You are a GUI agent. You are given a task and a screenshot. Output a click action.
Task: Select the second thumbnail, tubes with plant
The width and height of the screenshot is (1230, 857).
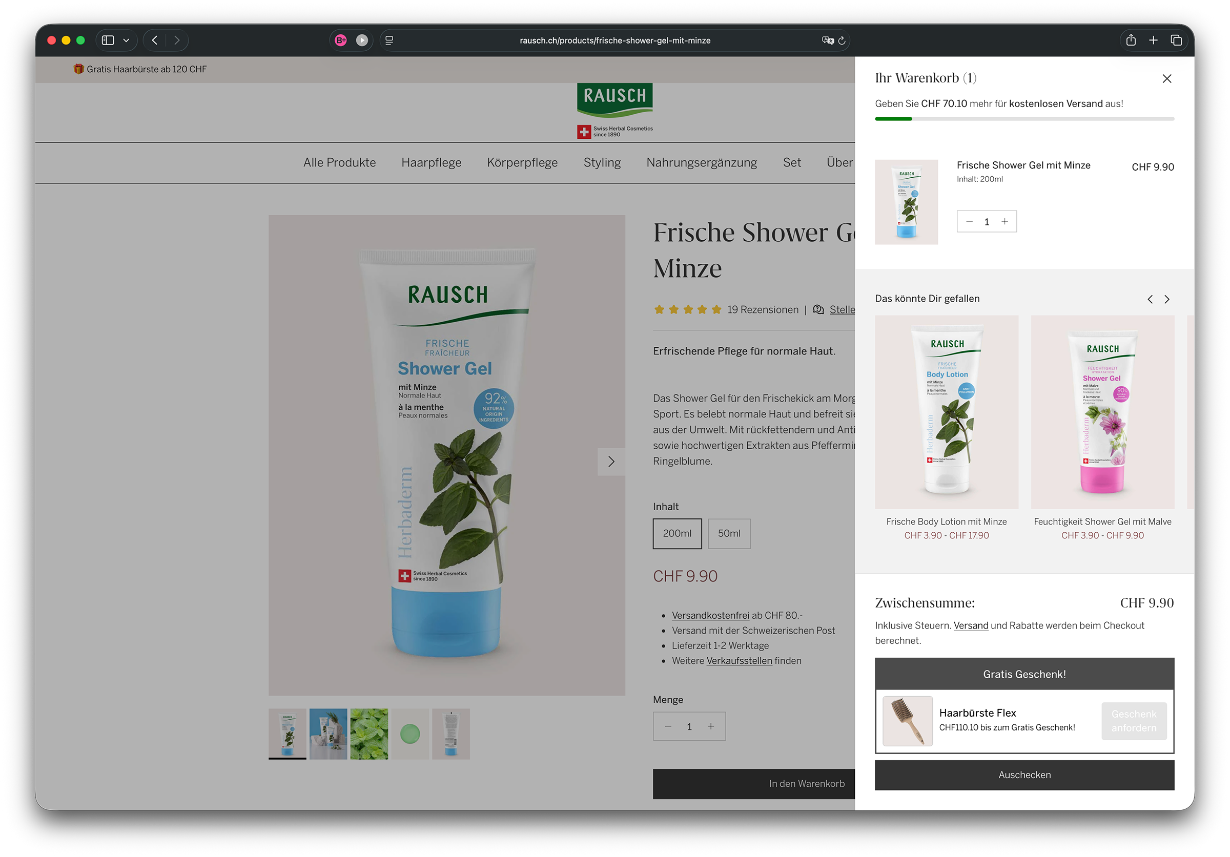coord(328,734)
